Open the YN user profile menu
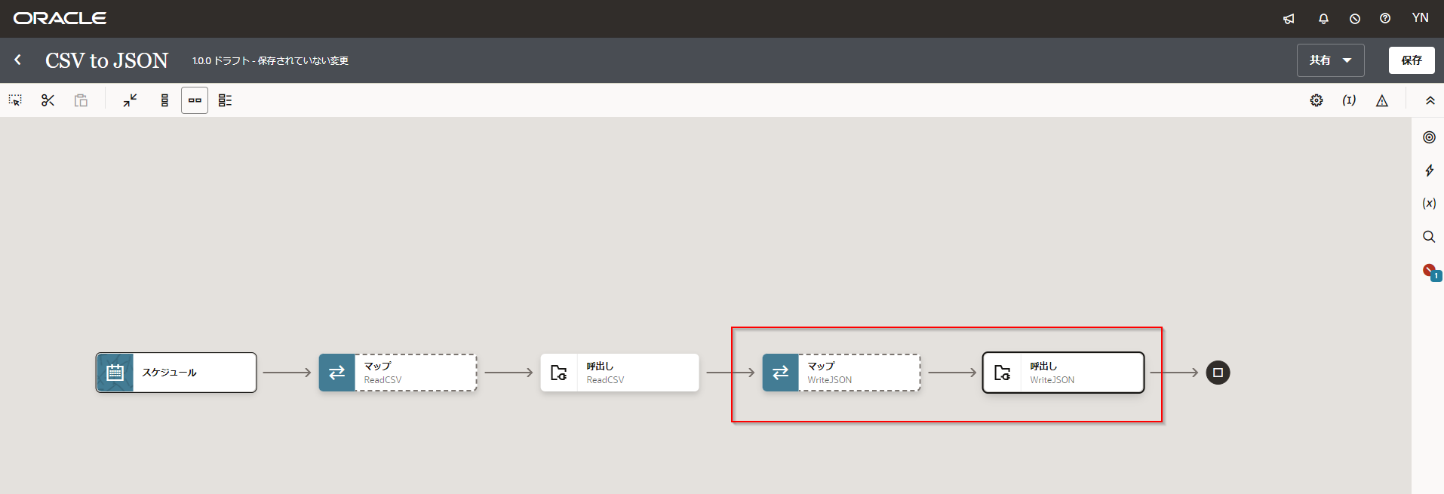 coord(1420,18)
